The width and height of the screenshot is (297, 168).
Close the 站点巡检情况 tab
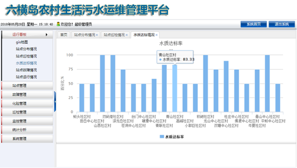[x=127, y=35]
